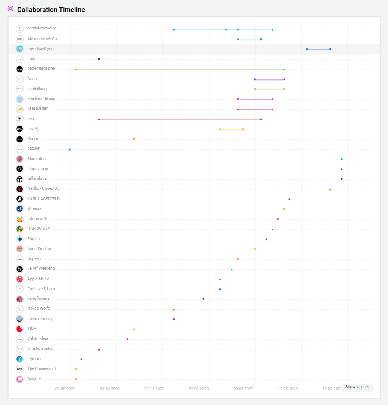Viewport: 388px width, 405px height.
Task: Select the endpoint of candyicejewelry's timeline bar
Action: (x=272, y=29)
